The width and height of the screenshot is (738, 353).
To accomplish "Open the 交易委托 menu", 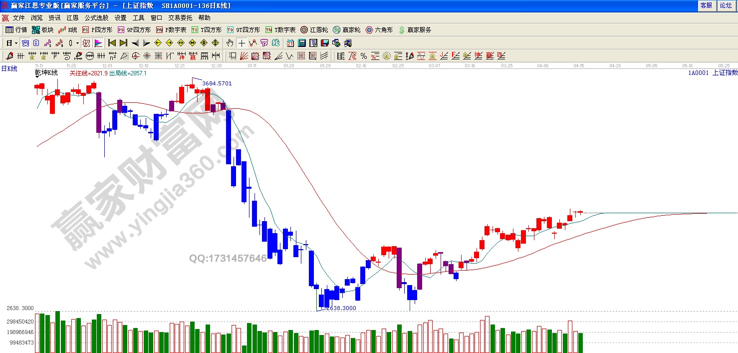I will pos(180,17).
